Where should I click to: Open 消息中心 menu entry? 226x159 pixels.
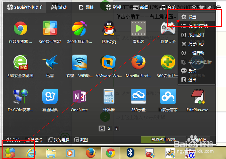[x=196, y=44]
